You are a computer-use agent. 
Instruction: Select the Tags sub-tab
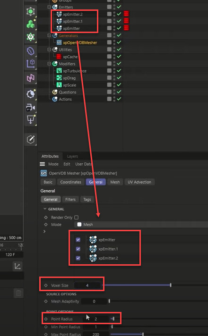point(87,200)
